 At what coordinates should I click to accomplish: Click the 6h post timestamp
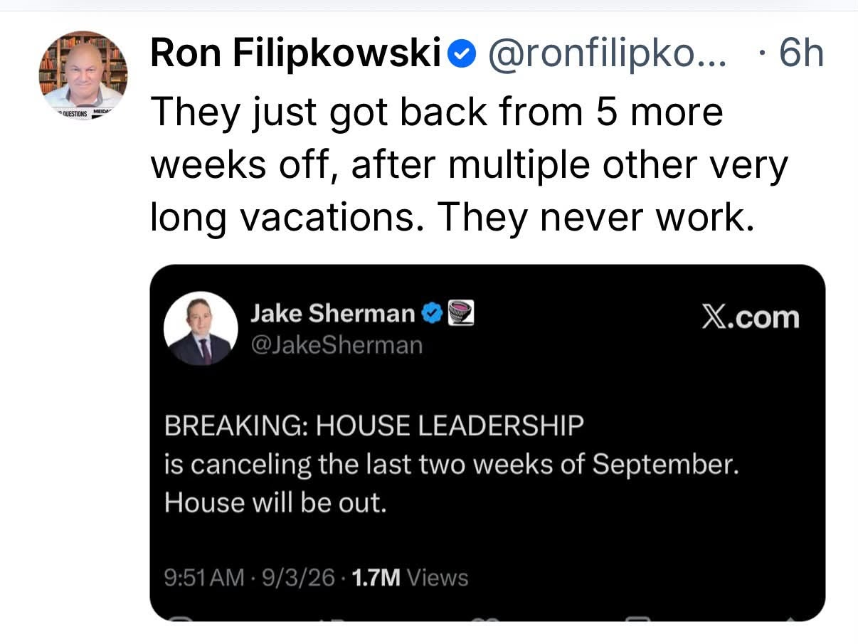[801, 55]
